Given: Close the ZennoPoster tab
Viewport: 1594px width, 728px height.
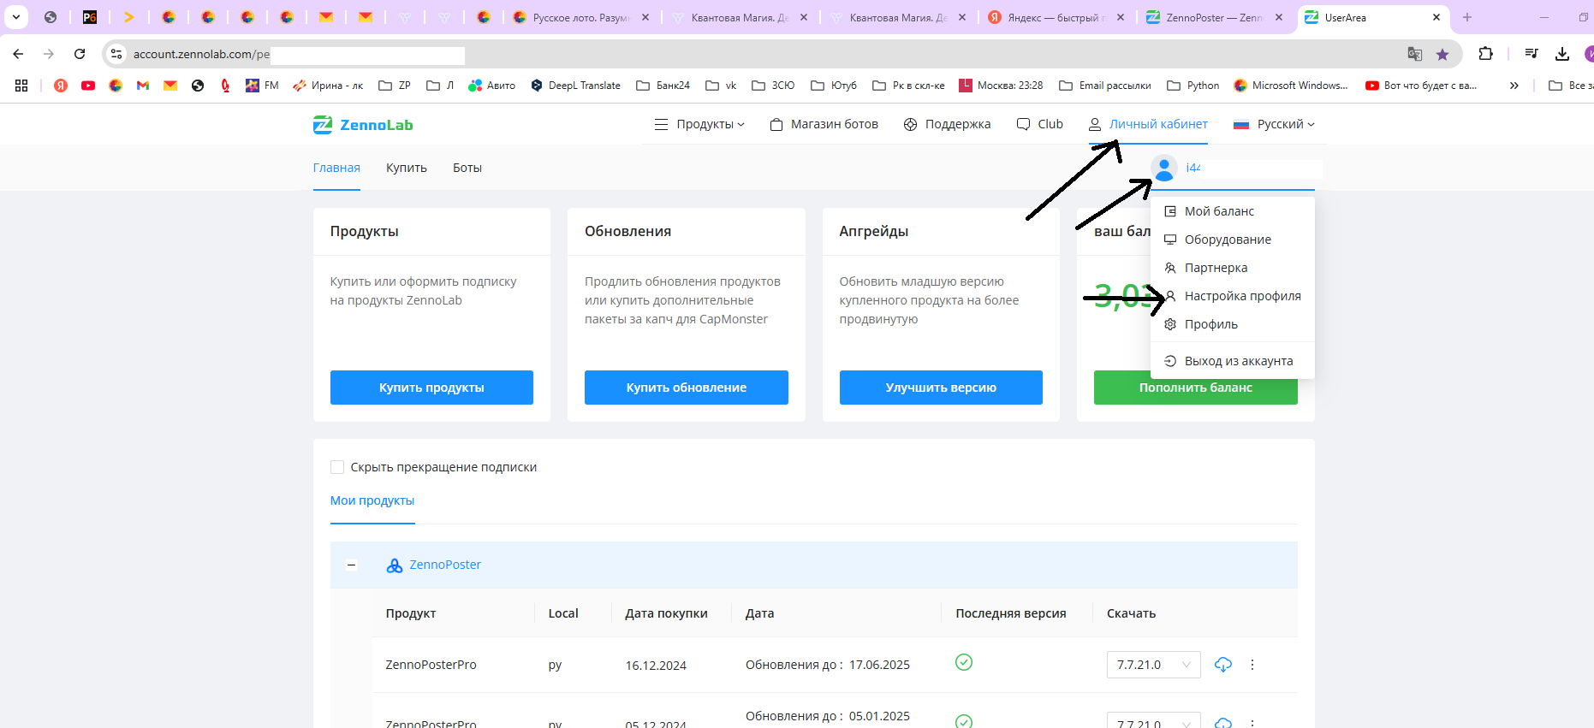Looking at the screenshot, I should (x=1279, y=17).
